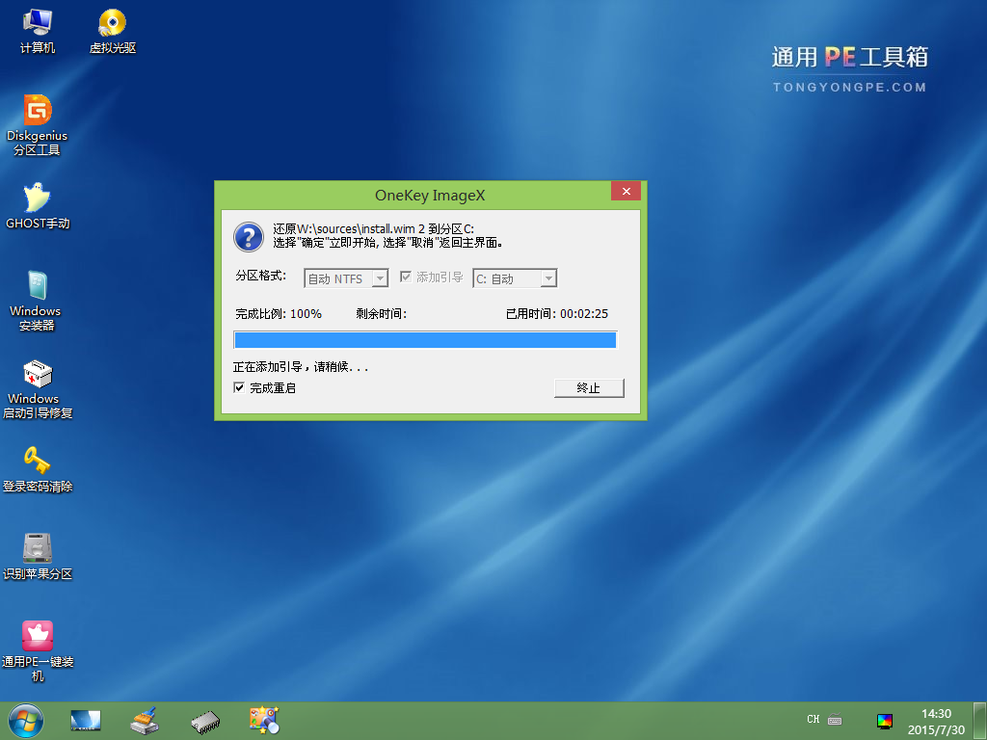Click the color display tray icon
Image resolution: width=987 pixels, height=740 pixels.
pos(885,721)
